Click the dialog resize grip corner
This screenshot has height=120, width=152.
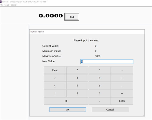click(143, 115)
